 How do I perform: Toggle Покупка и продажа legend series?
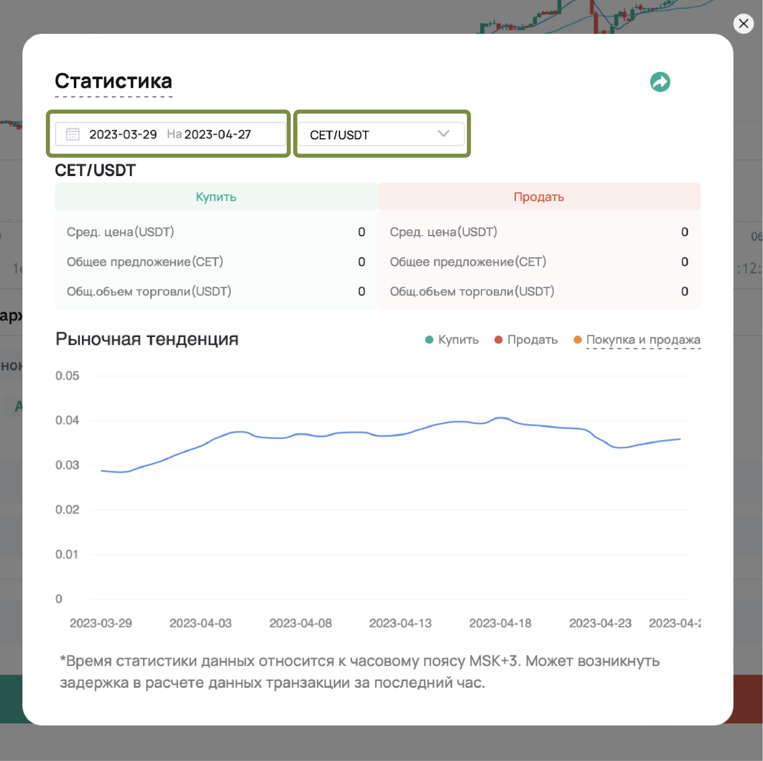point(643,340)
